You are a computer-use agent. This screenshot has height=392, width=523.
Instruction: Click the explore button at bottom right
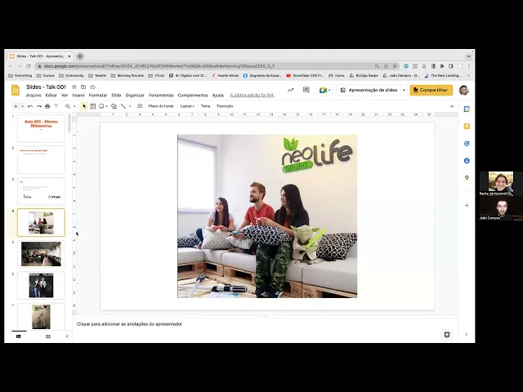click(x=447, y=334)
